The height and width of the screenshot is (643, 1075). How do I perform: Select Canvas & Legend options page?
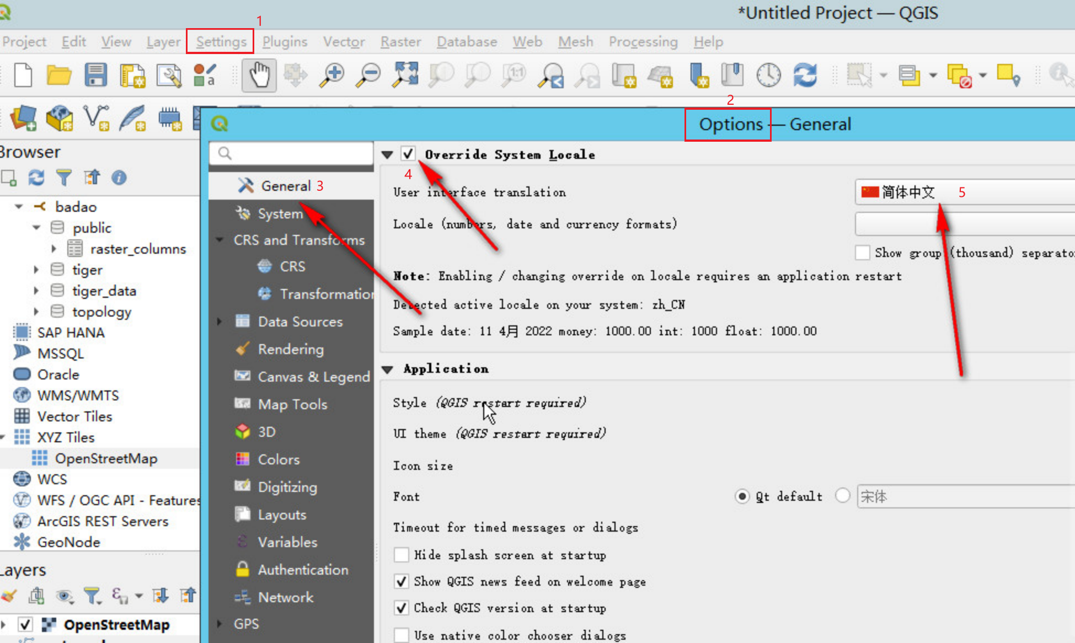[x=291, y=377]
